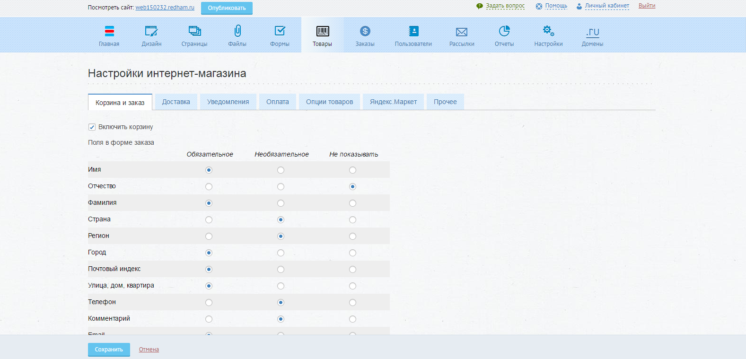746x359 pixels.
Task: Set Фамилия to Не показывать
Action: pos(352,203)
